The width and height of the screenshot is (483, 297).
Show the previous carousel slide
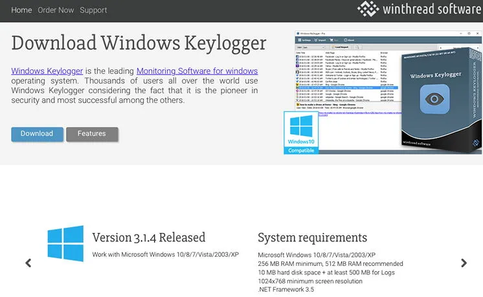28,263
